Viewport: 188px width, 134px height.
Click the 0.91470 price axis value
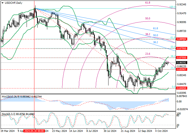pyautogui.click(x=182, y=13)
